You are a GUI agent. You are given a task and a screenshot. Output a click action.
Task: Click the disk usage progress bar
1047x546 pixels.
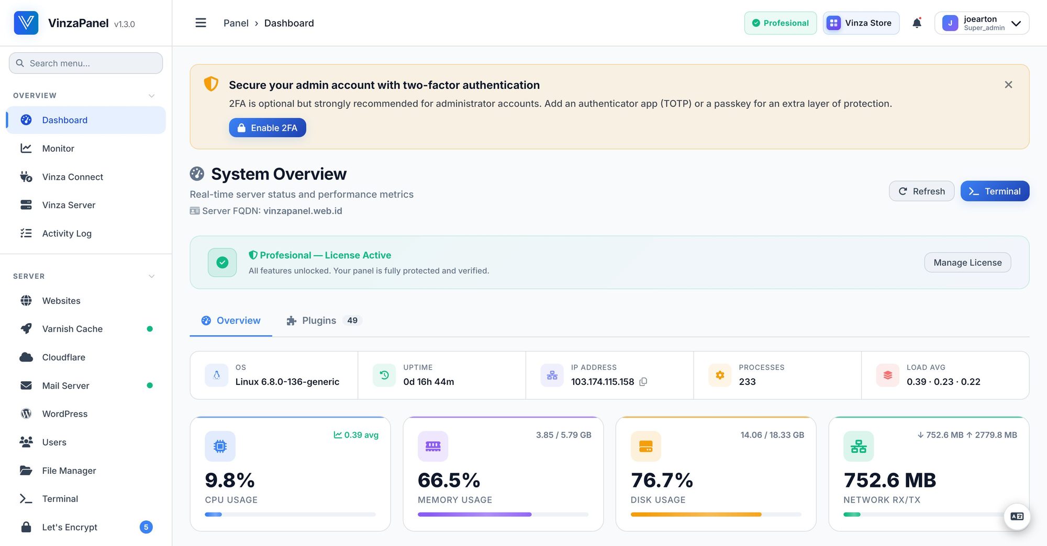(x=716, y=515)
